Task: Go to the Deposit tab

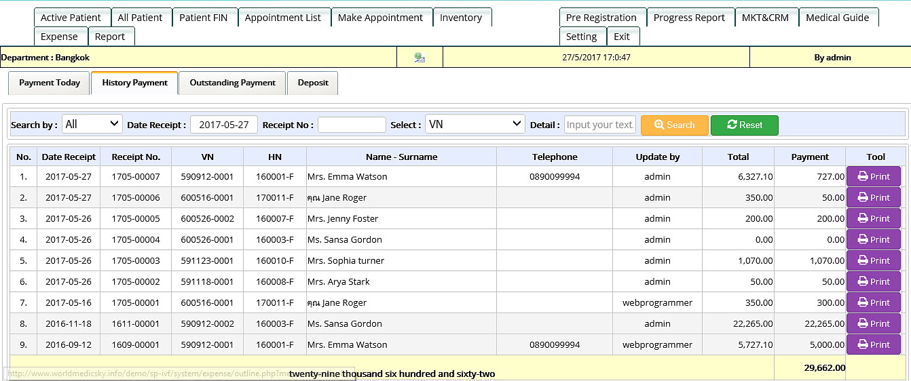Action: coord(312,83)
